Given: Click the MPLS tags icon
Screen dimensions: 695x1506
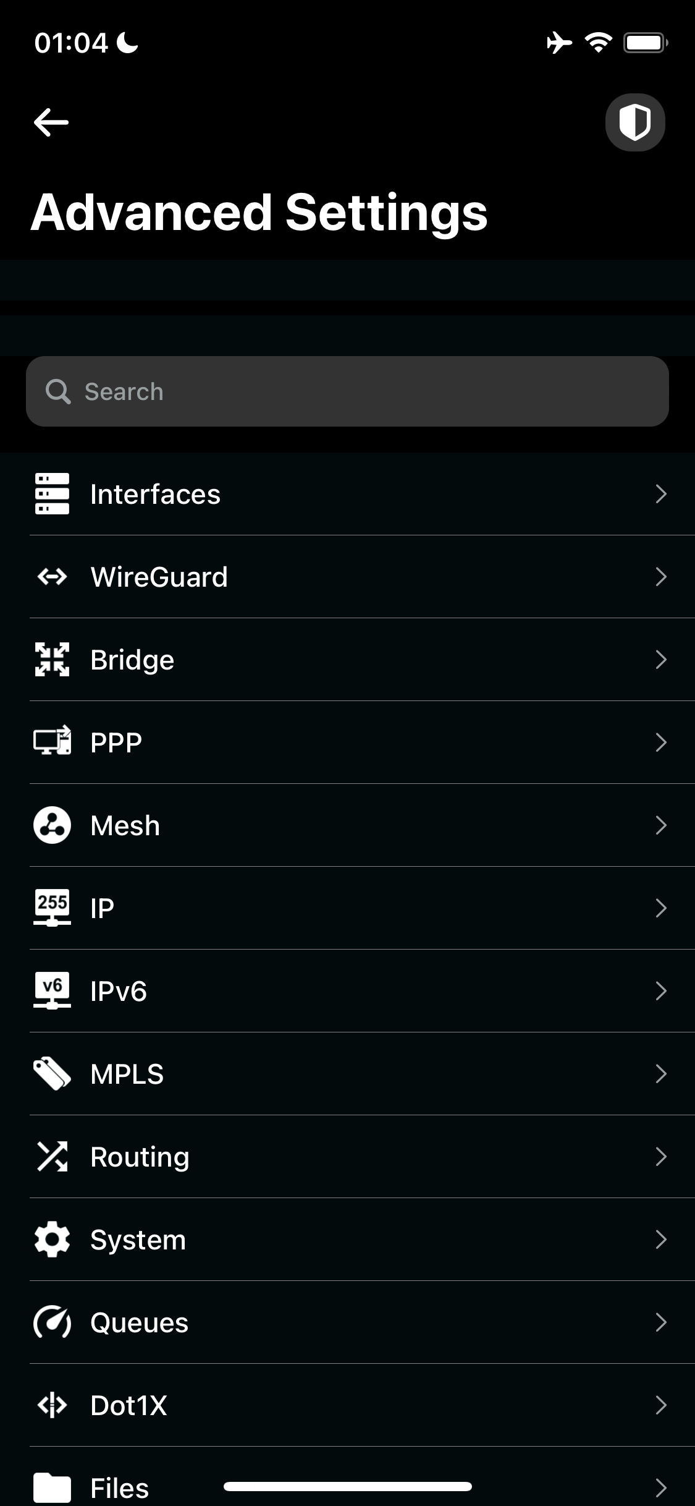Looking at the screenshot, I should (x=52, y=1074).
